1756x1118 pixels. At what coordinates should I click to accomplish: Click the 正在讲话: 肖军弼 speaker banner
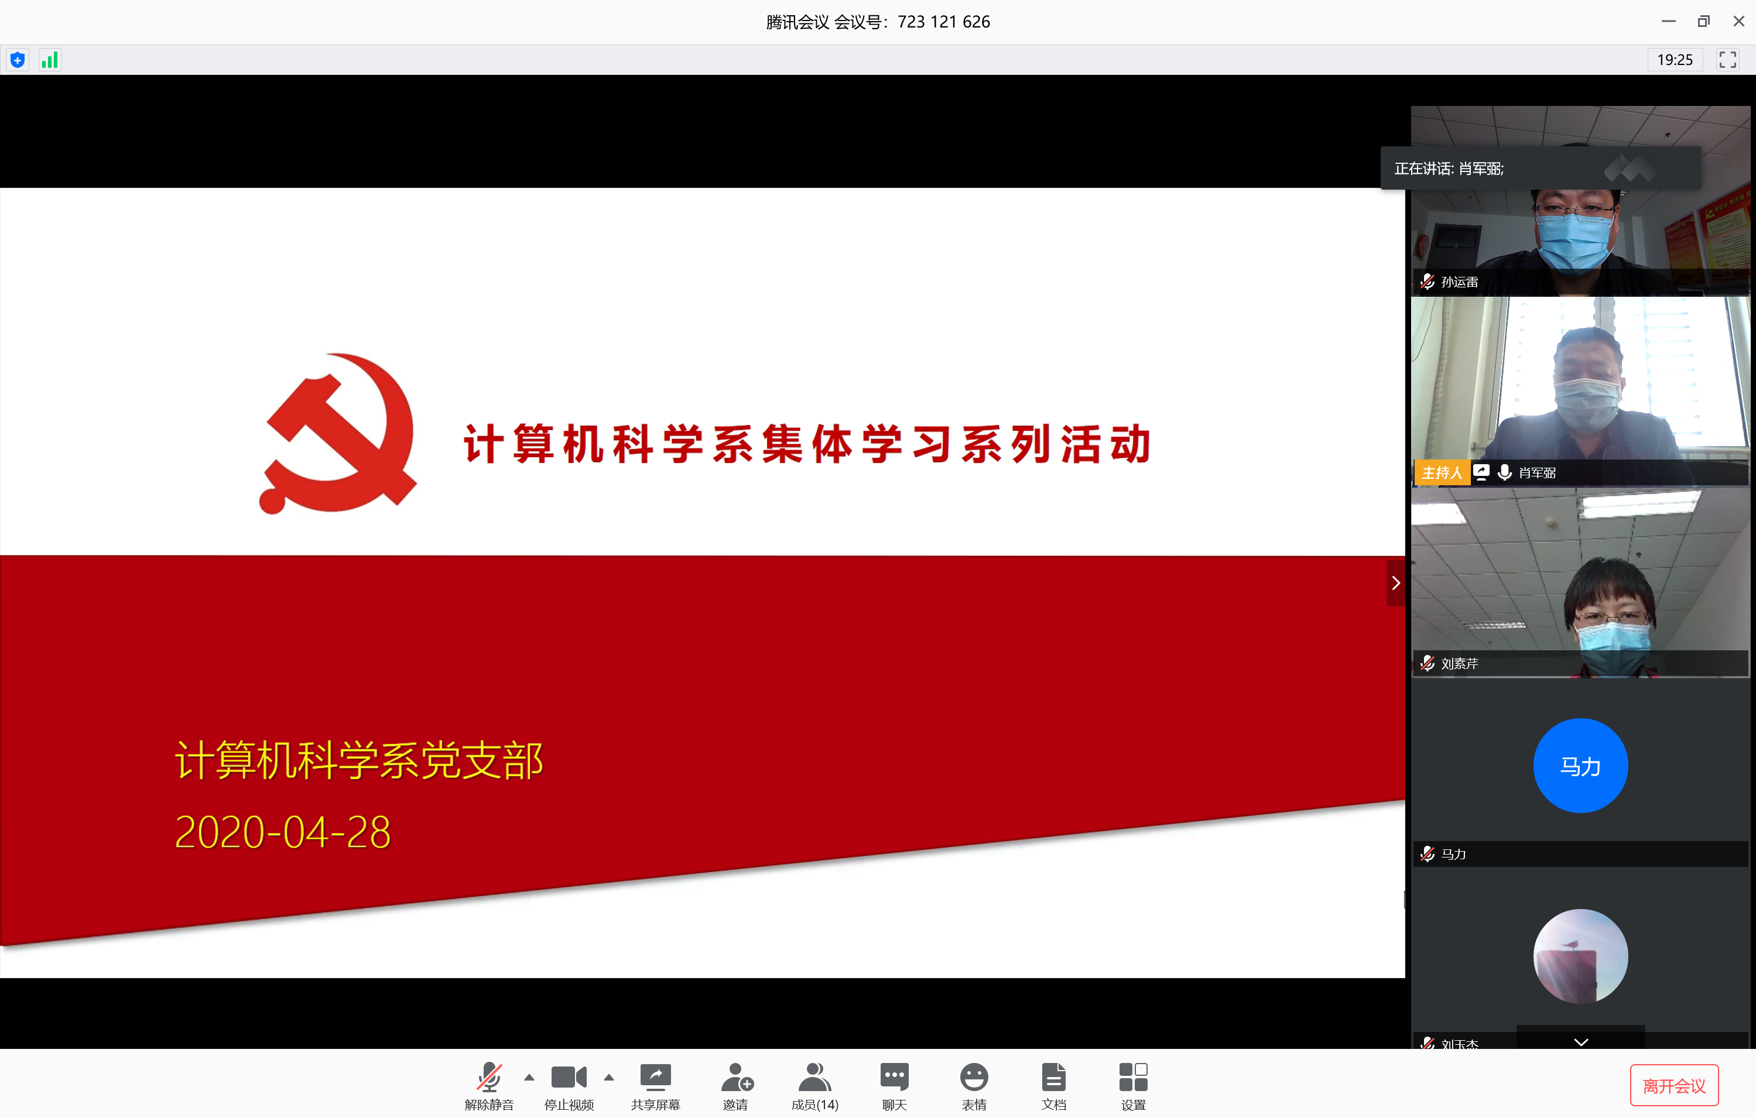[1541, 169]
